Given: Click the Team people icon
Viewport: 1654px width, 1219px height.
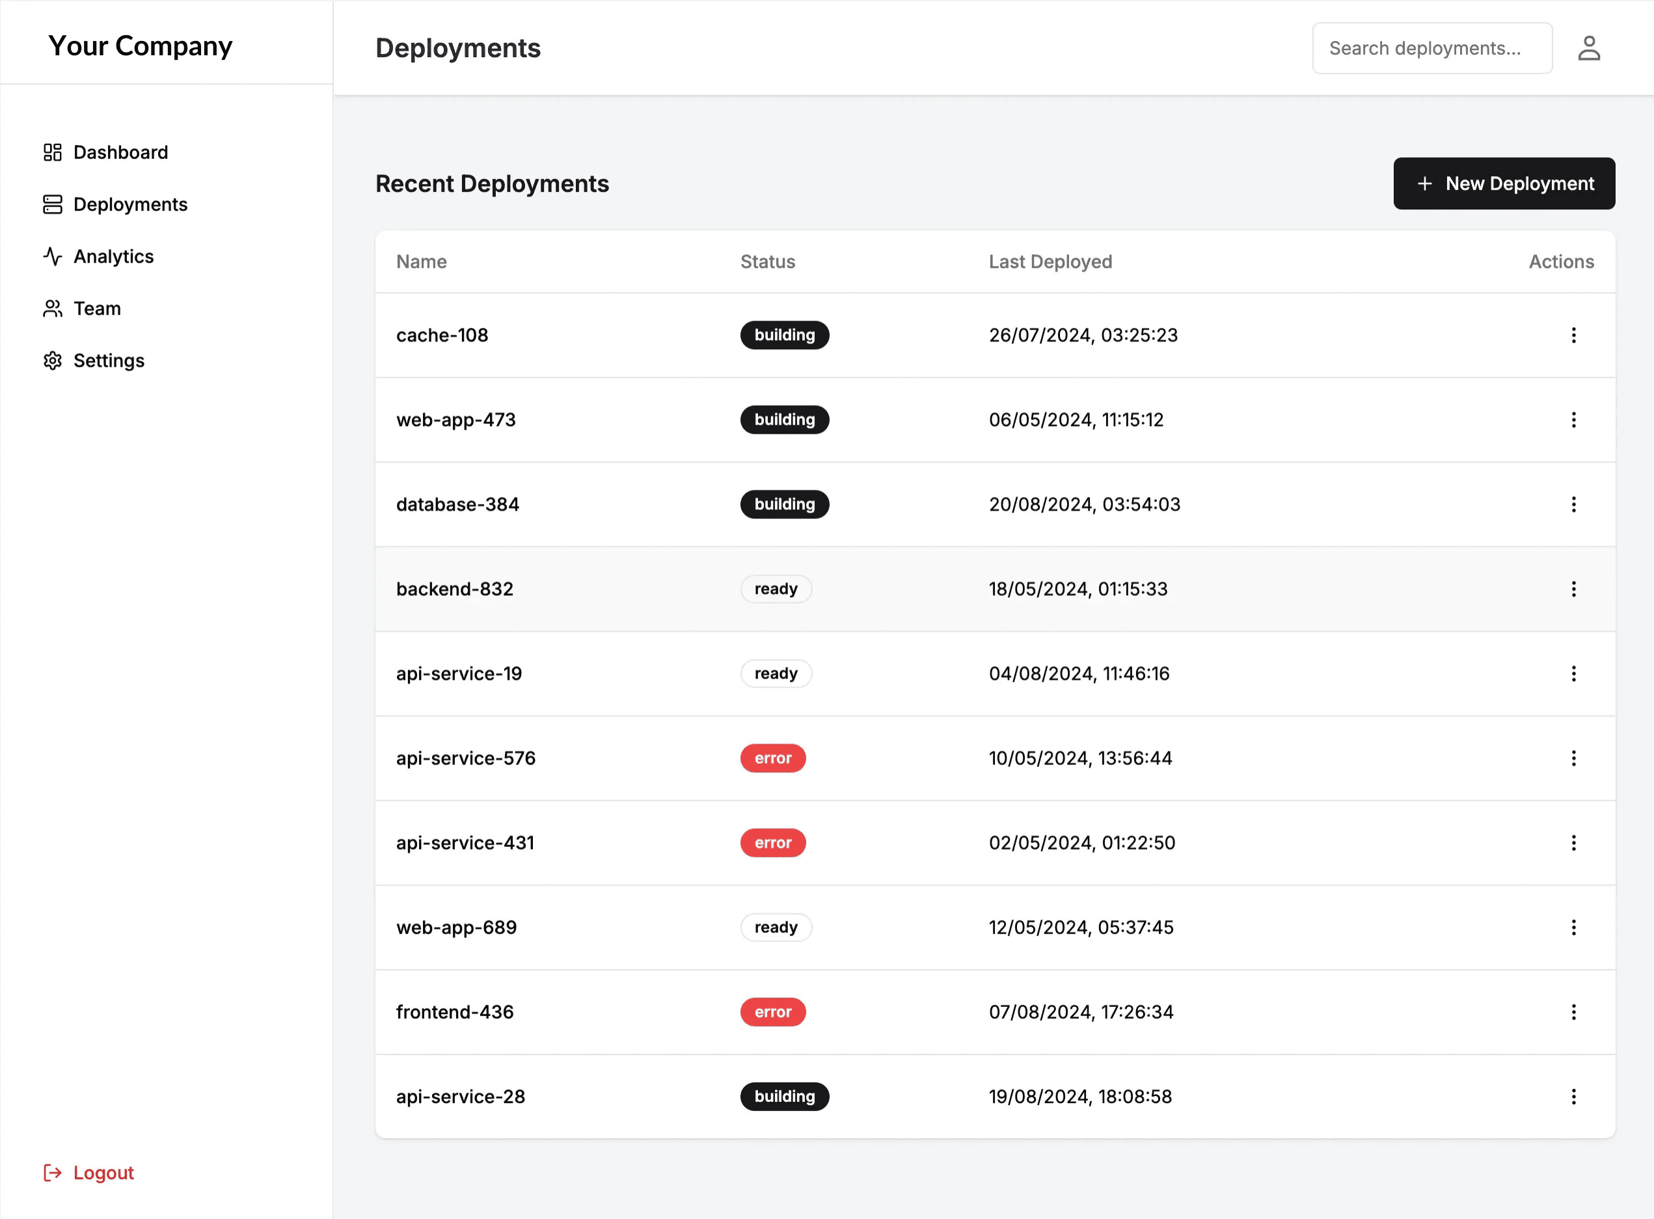Looking at the screenshot, I should [x=53, y=308].
